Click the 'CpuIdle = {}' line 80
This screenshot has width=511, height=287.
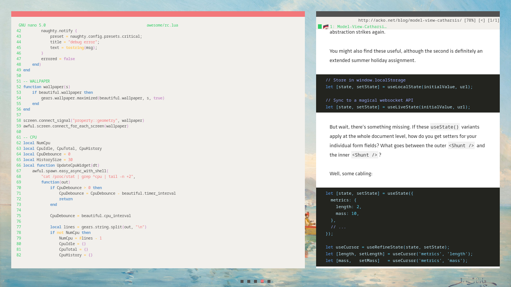[73, 244]
